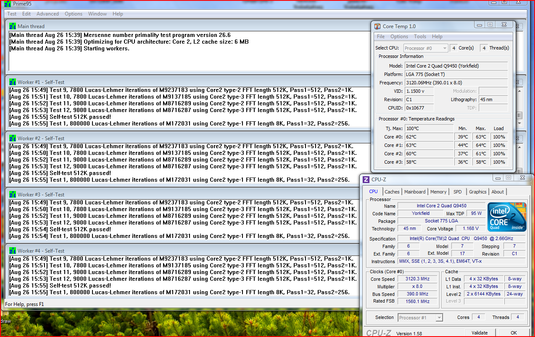Open Core Temp Select CPU dropdown
Screen dimensions: 535x337
(x=426, y=48)
